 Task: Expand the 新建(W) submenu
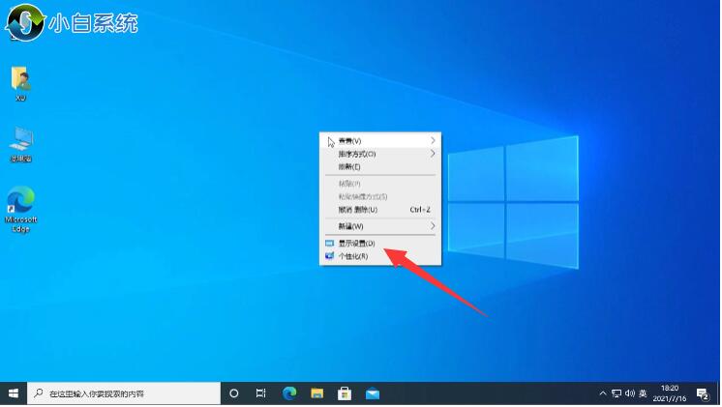[380, 226]
